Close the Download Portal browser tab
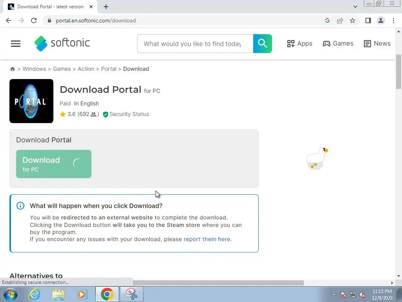Viewport: 402px width, 302px height. 91,7
